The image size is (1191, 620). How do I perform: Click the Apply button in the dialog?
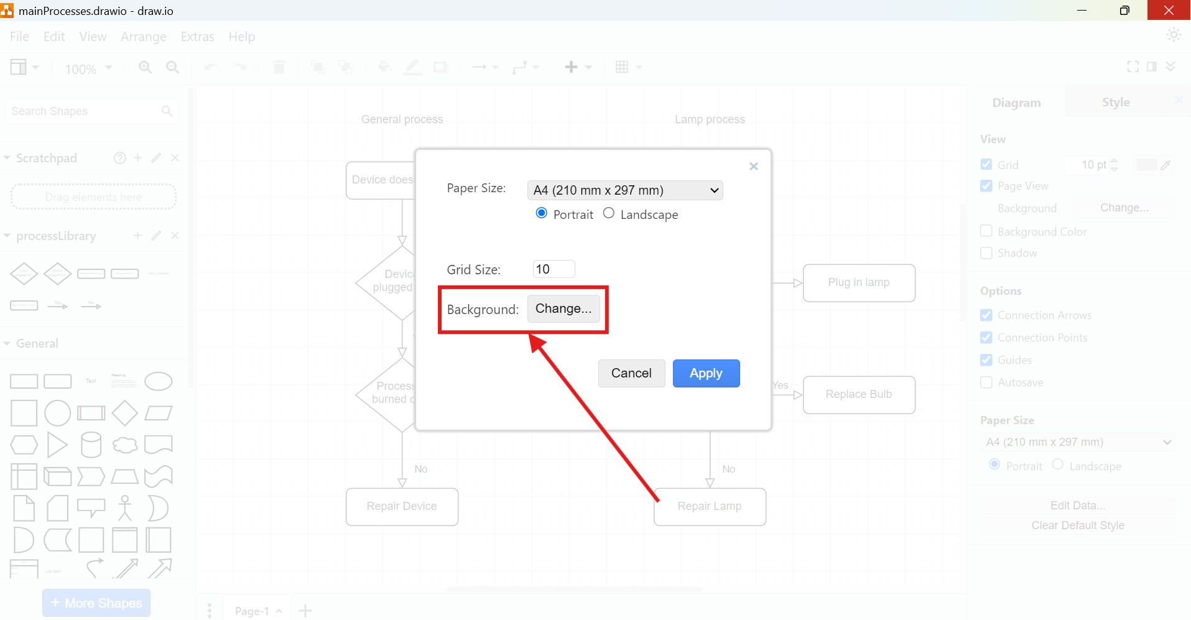coord(706,373)
